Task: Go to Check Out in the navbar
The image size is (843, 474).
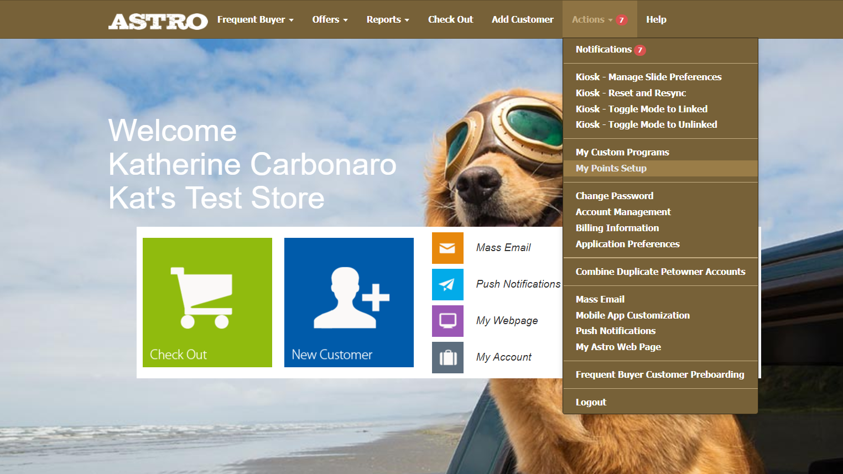Action: [x=451, y=19]
